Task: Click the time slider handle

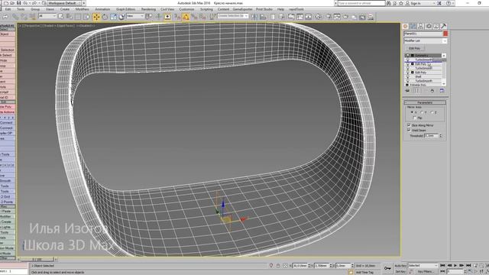Action: click(x=37, y=259)
